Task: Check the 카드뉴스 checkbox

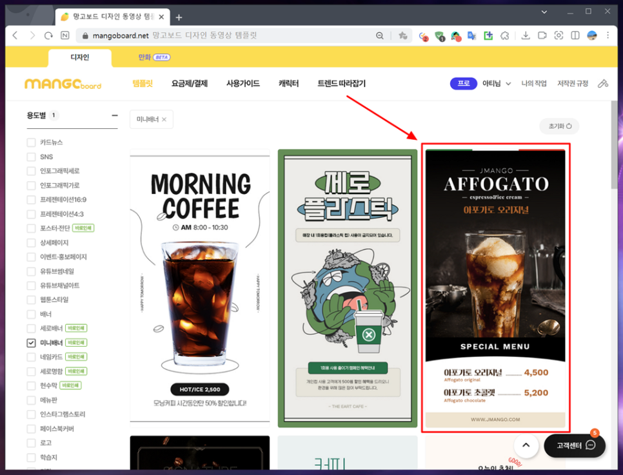Action: (31, 142)
